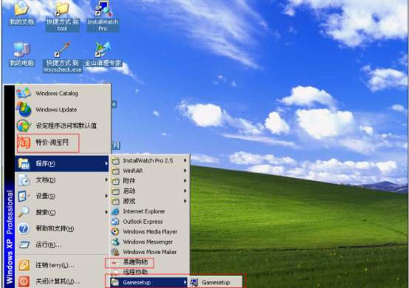Expand the 附件 submenu arrow
Image resolution: width=409 pixels, height=288 pixels.
coord(185,180)
